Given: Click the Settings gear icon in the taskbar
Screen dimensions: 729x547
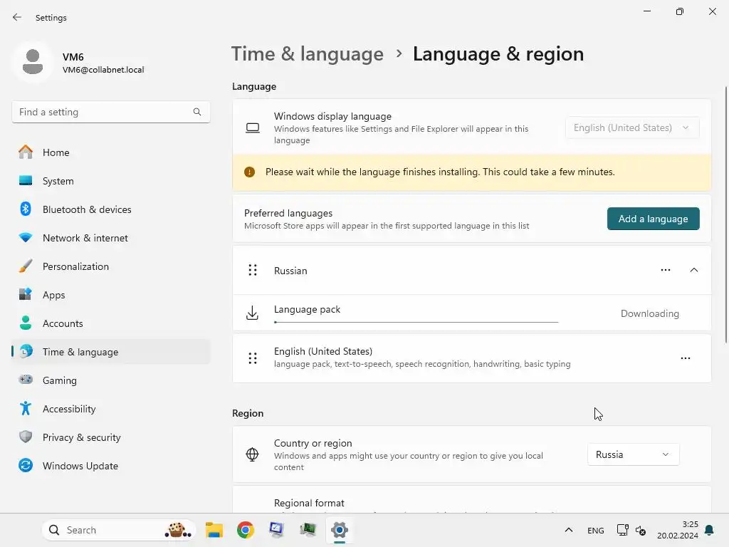Looking at the screenshot, I should (x=340, y=530).
